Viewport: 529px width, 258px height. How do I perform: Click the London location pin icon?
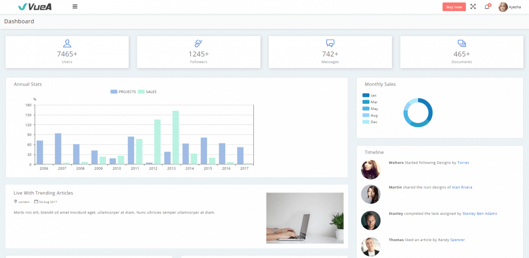[15, 202]
